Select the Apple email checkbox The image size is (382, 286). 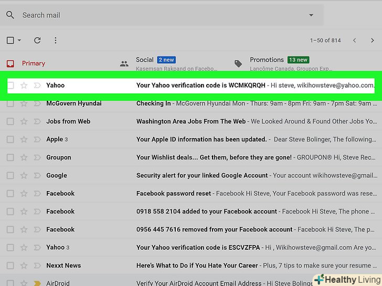coord(10,140)
